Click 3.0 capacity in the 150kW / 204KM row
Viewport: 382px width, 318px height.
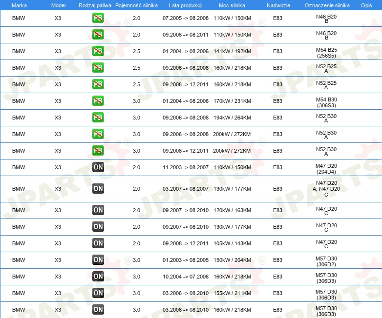[x=136, y=259]
